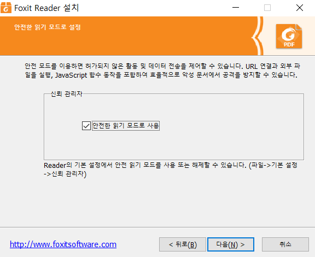Image resolution: width=315 pixels, height=257 pixels.
Task: Click the Foxit installer icon in the title bar
Action: tap(6, 8)
